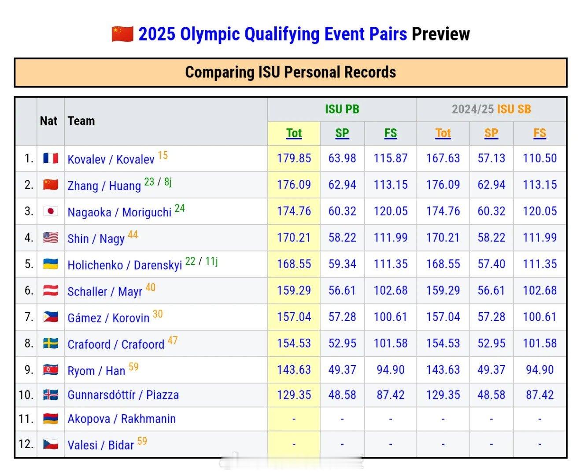Click the China flag icon in page title
Screen dimensions: 584x475
point(122,34)
